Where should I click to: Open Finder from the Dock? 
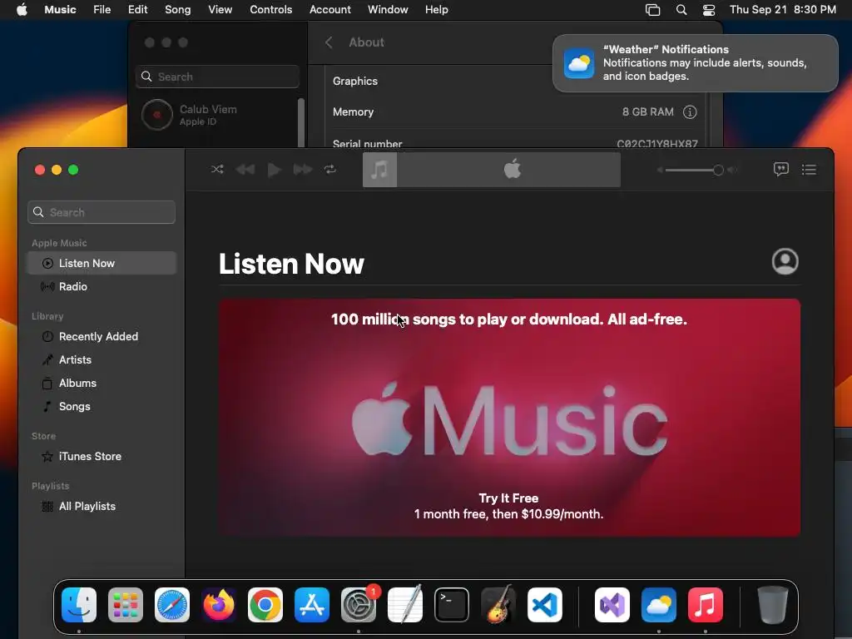(79, 605)
